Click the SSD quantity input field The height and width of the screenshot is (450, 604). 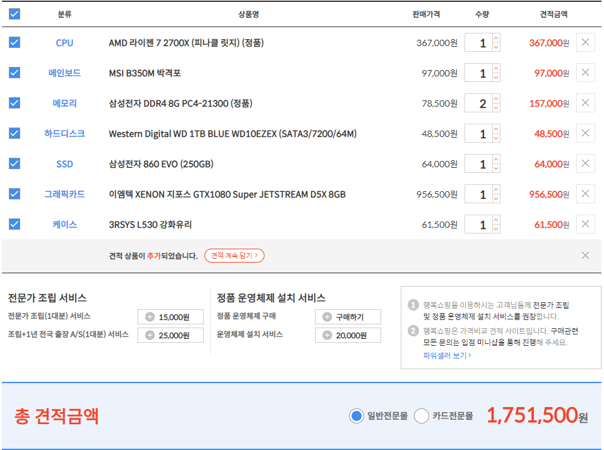click(478, 164)
